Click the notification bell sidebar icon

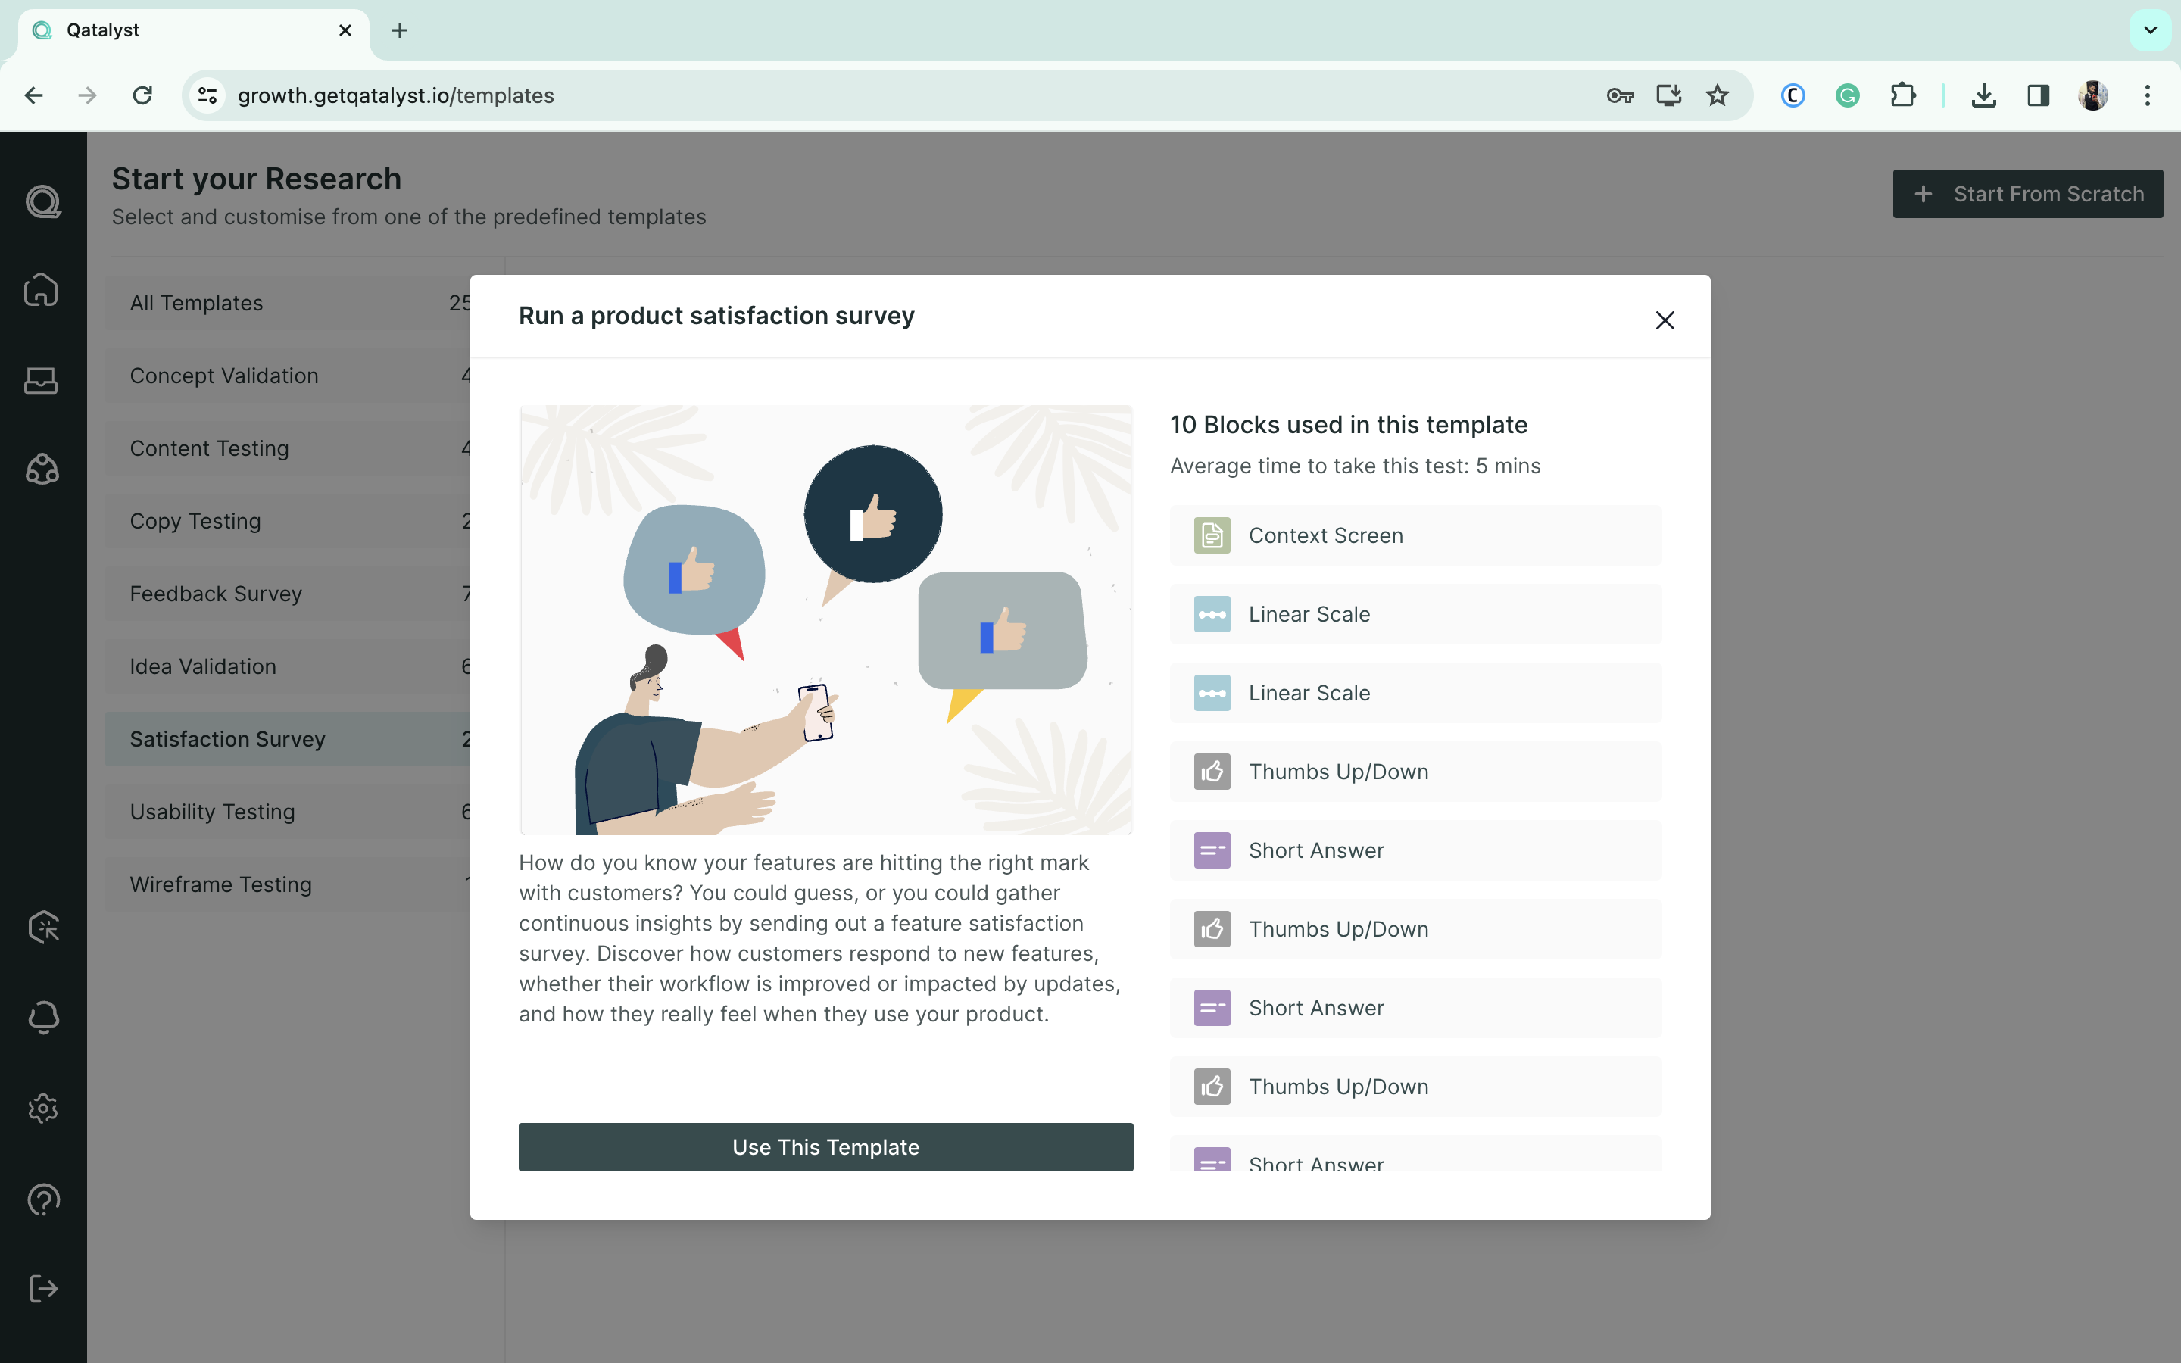[43, 1017]
